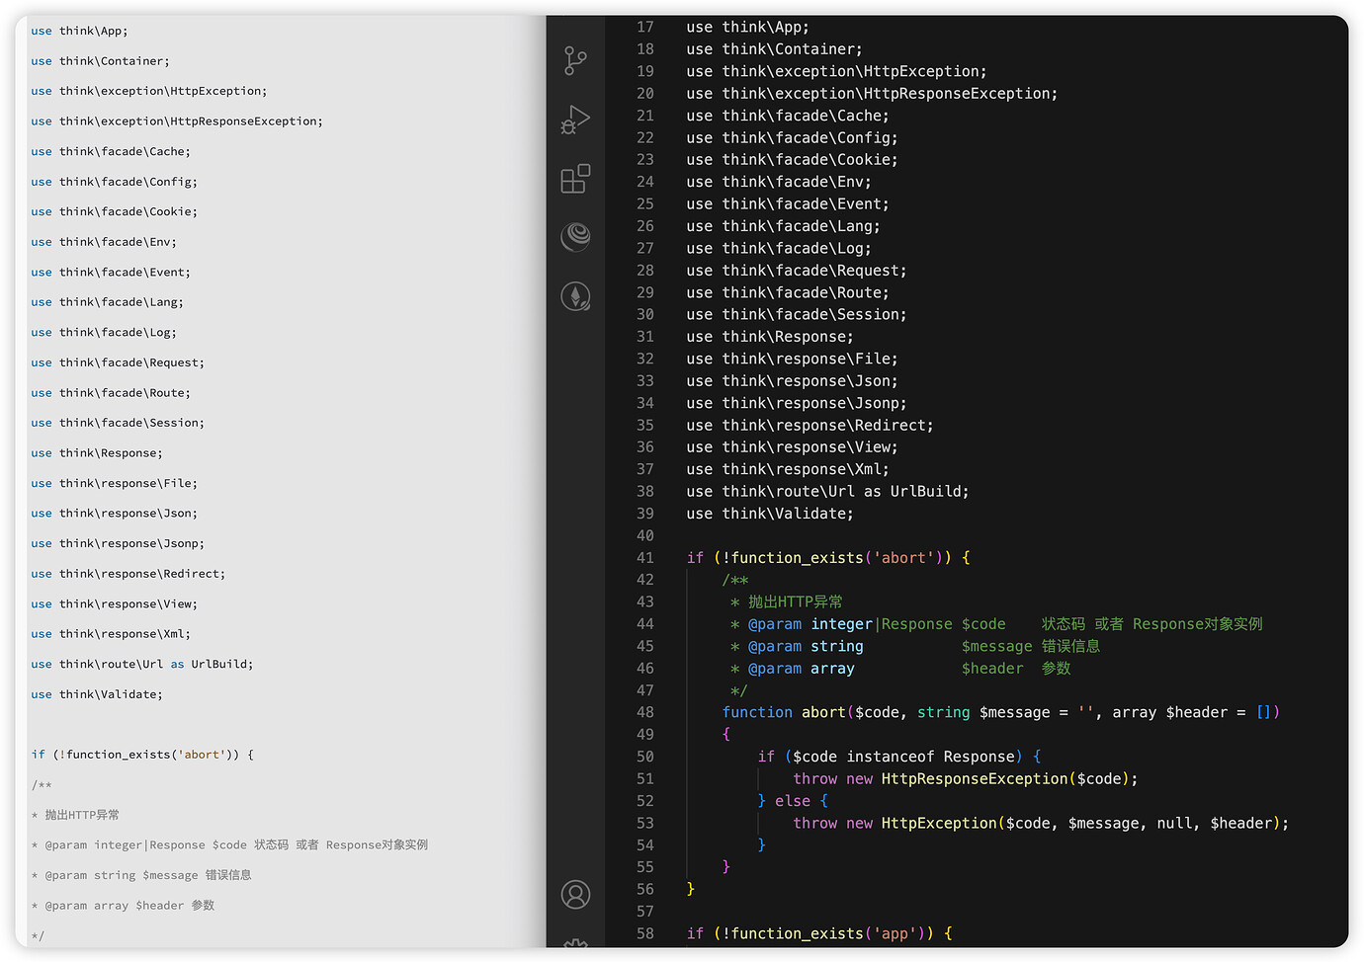Image resolution: width=1364 pixels, height=962 pixels.
Task: Click the @param integer tag on line 44
Action: 810,624
